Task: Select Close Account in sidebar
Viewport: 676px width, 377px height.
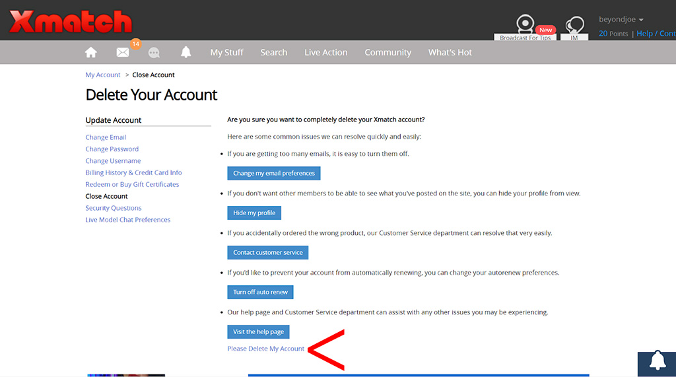Action: point(106,196)
